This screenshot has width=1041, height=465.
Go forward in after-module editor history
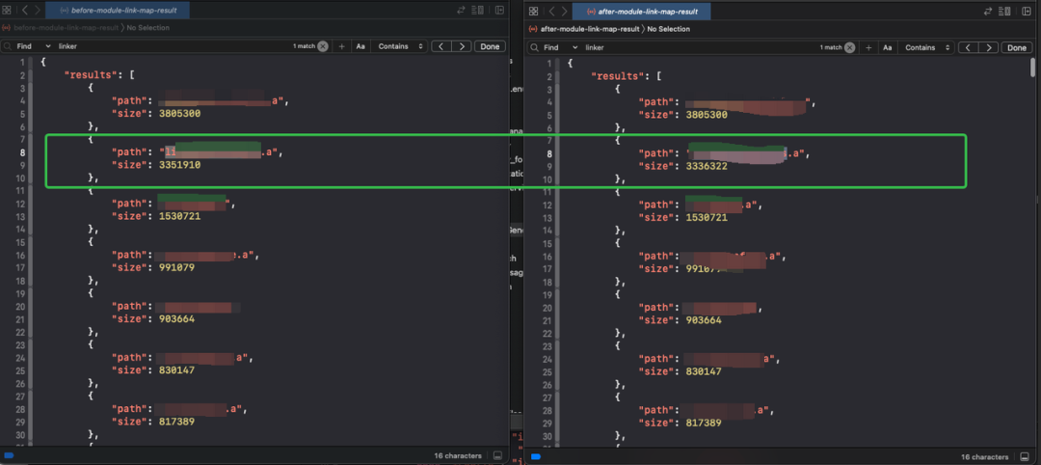pyautogui.click(x=564, y=12)
